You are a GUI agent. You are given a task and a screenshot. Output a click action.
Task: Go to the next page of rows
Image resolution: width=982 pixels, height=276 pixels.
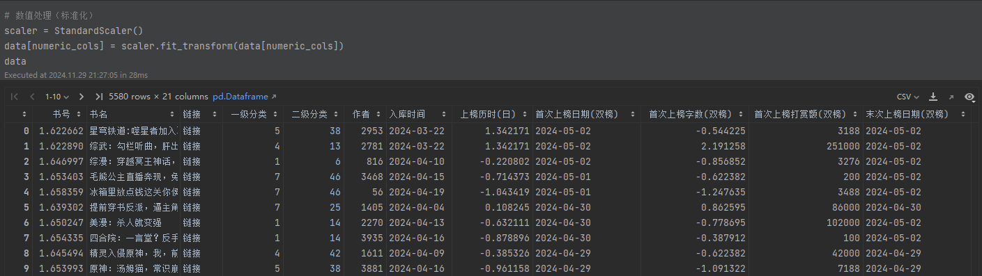pos(82,97)
